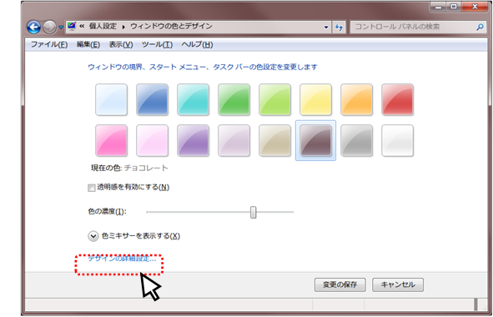Click the forward navigation arrow button
Viewport: 493px width, 317px height.
[49, 27]
